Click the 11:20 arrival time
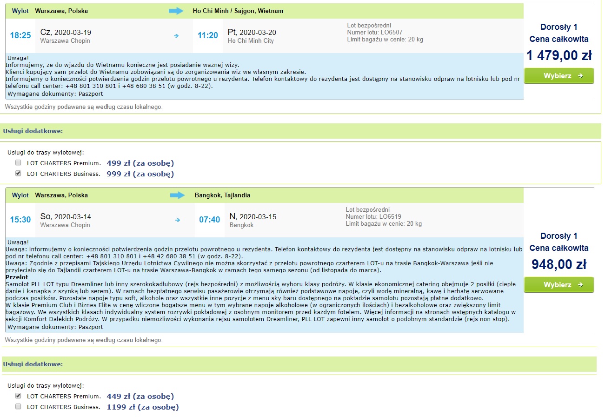Viewport: 605px width, 417px height. 208,35
